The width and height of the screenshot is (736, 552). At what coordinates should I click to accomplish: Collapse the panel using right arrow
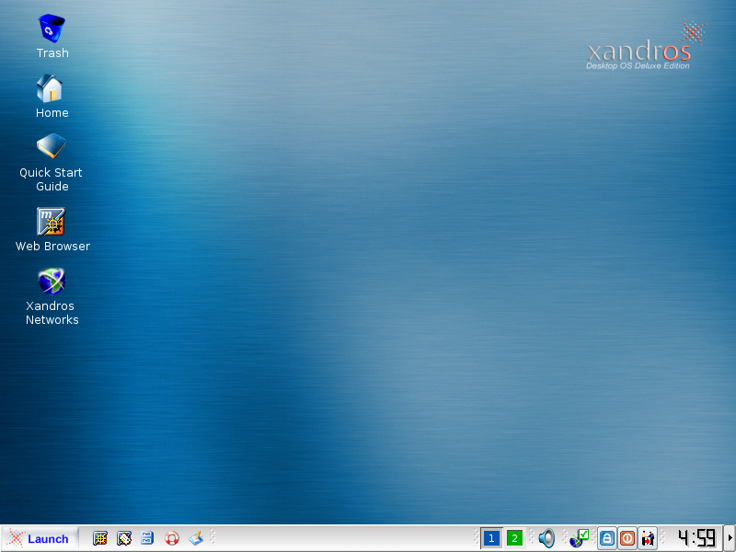pyautogui.click(x=730, y=538)
